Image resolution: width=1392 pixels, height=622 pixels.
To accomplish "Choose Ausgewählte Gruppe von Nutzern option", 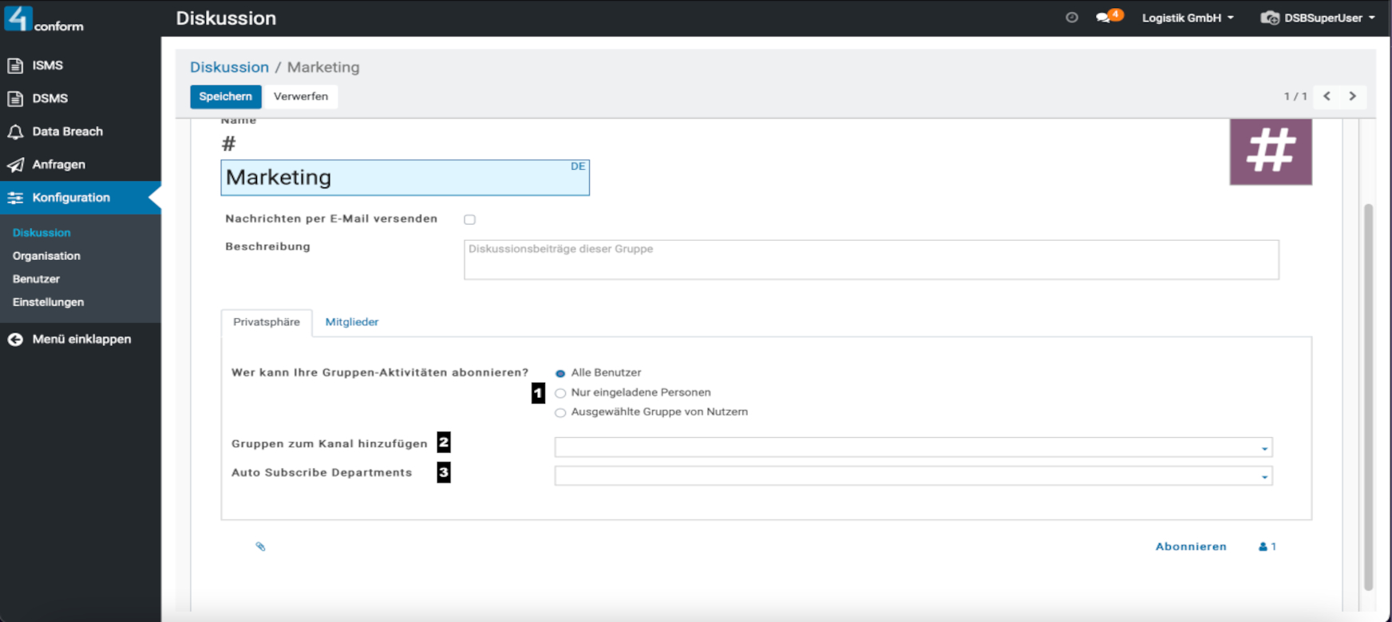I will (560, 413).
